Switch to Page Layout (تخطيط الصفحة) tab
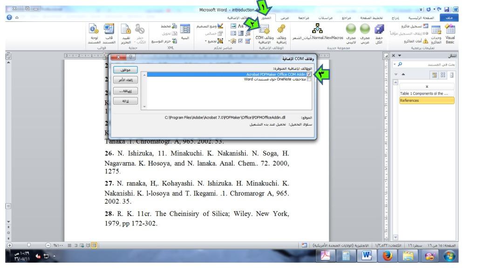Image resolution: width=477 pixels, height=279 pixels. click(371, 18)
